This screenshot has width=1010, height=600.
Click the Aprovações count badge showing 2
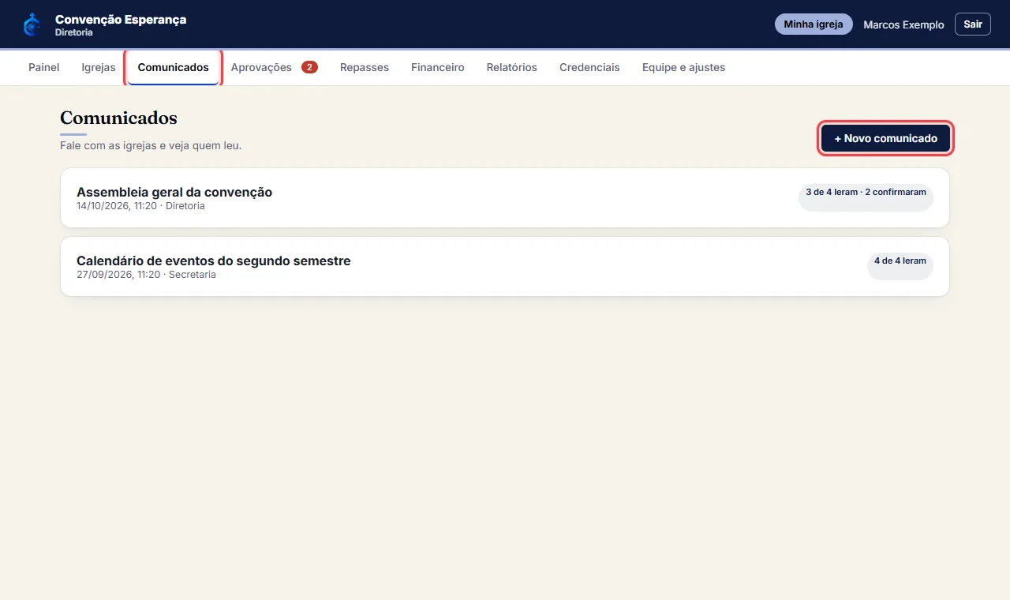309,67
